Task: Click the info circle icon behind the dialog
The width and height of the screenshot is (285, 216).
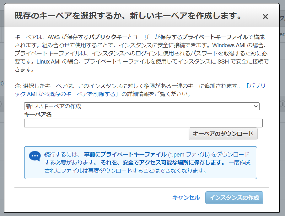Action: [282, 104]
